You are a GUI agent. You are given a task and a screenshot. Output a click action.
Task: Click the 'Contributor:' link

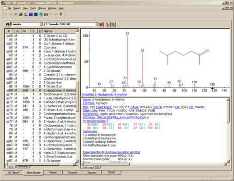point(91,114)
